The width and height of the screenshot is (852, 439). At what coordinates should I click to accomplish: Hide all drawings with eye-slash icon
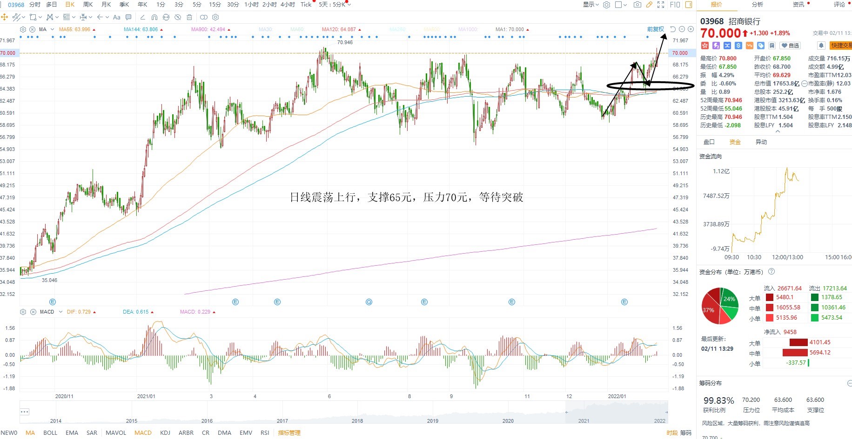pos(178,17)
